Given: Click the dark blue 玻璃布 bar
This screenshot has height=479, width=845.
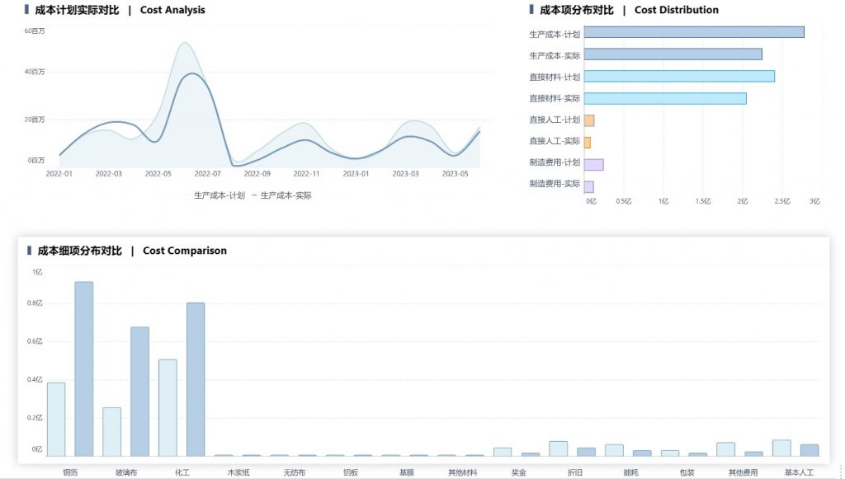Looking at the screenshot, I should tap(140, 391).
